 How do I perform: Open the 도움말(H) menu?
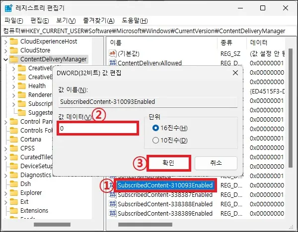135,20
